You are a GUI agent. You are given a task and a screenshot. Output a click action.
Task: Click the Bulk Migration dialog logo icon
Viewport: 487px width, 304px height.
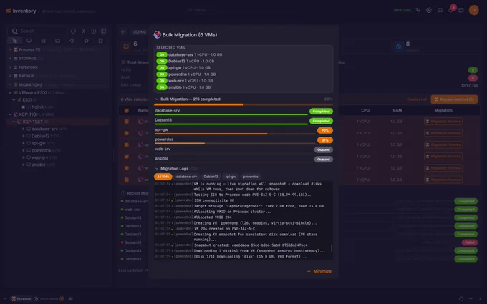click(157, 35)
